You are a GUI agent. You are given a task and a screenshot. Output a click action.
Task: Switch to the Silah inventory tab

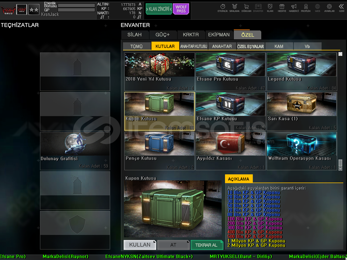pos(135,35)
